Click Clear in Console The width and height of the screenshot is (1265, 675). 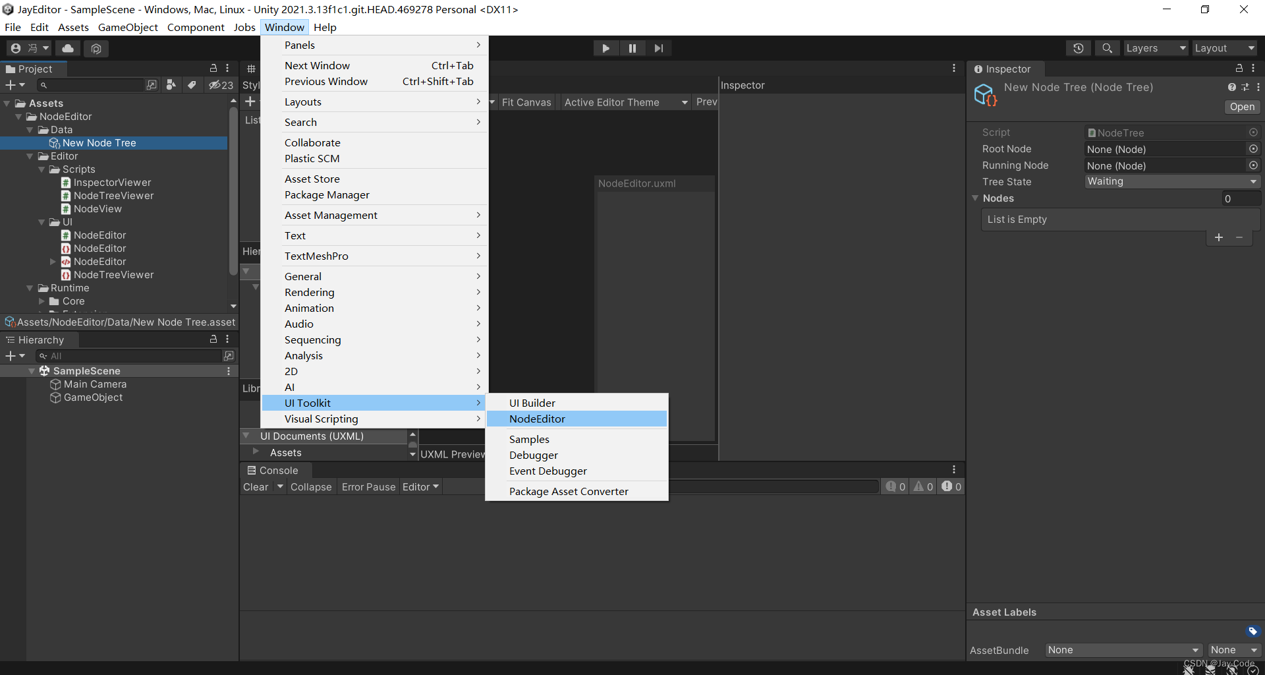[256, 487]
